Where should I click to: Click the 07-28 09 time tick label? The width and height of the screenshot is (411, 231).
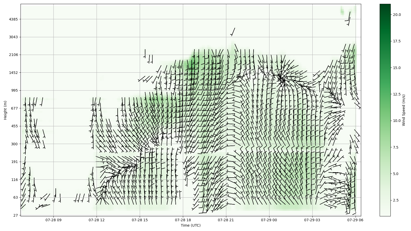[53, 220]
